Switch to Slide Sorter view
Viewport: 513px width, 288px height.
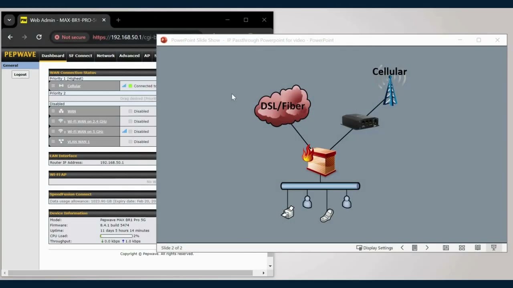[462, 248]
